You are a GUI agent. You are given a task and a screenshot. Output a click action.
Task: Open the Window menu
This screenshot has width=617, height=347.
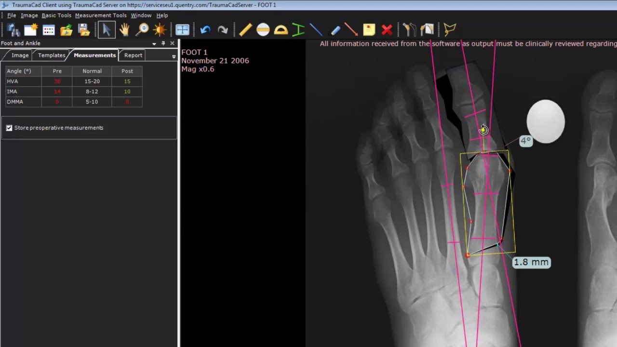[141, 15]
